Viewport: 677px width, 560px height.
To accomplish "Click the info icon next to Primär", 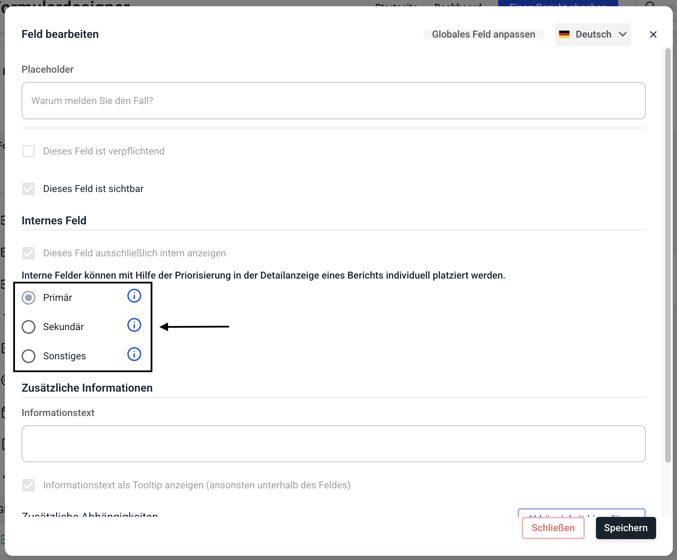I will 134,296.
